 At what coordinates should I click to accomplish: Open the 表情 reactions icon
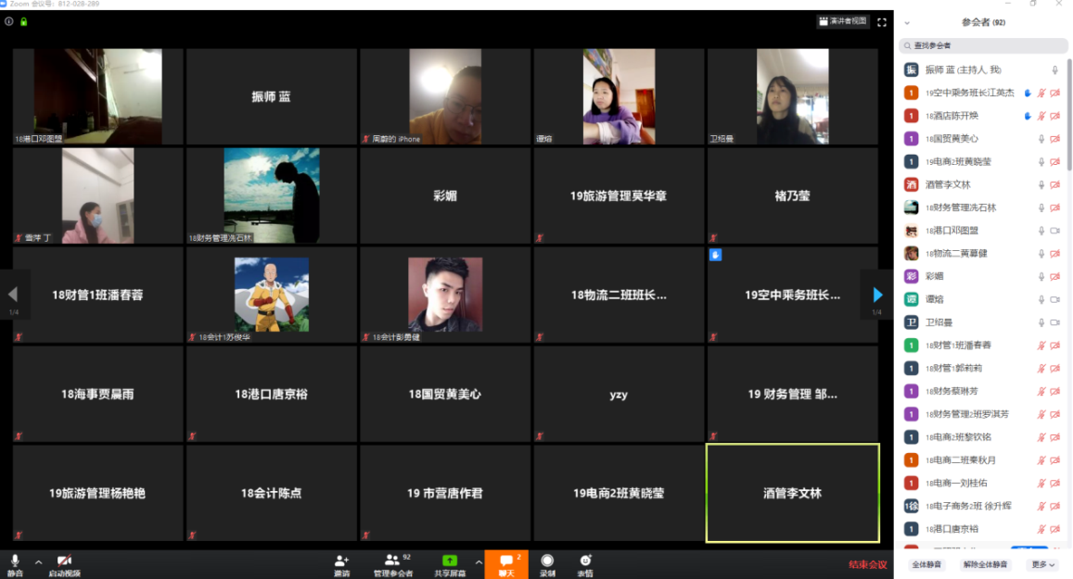(585, 560)
